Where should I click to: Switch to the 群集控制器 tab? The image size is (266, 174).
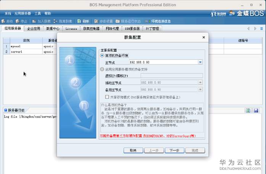click(x=91, y=29)
